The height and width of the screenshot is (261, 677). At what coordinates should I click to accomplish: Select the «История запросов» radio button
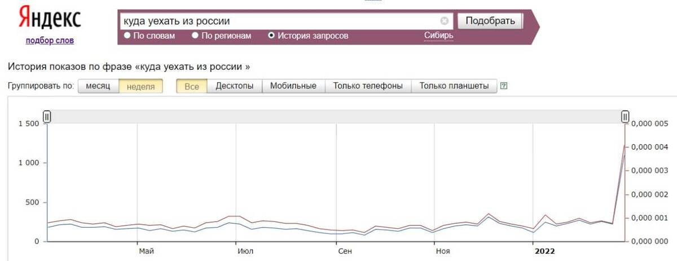tap(271, 36)
